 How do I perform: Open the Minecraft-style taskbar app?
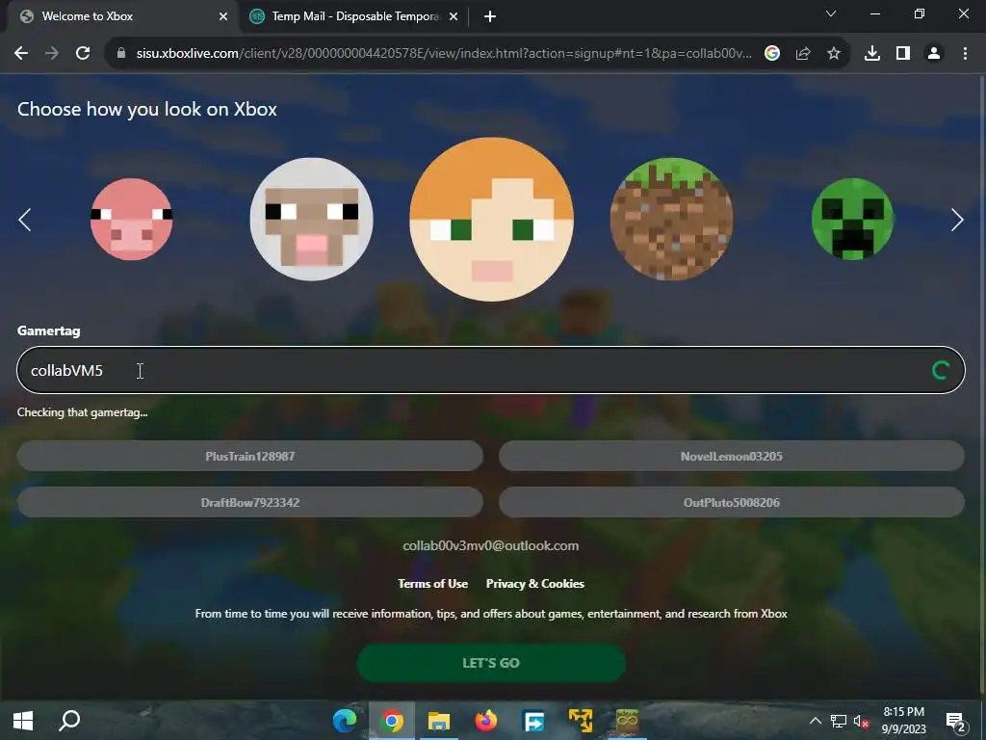pos(627,721)
